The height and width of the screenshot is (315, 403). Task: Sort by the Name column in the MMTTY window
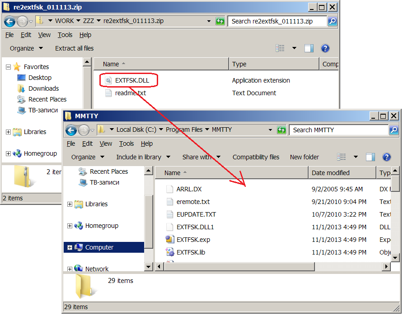pyautogui.click(x=232, y=173)
